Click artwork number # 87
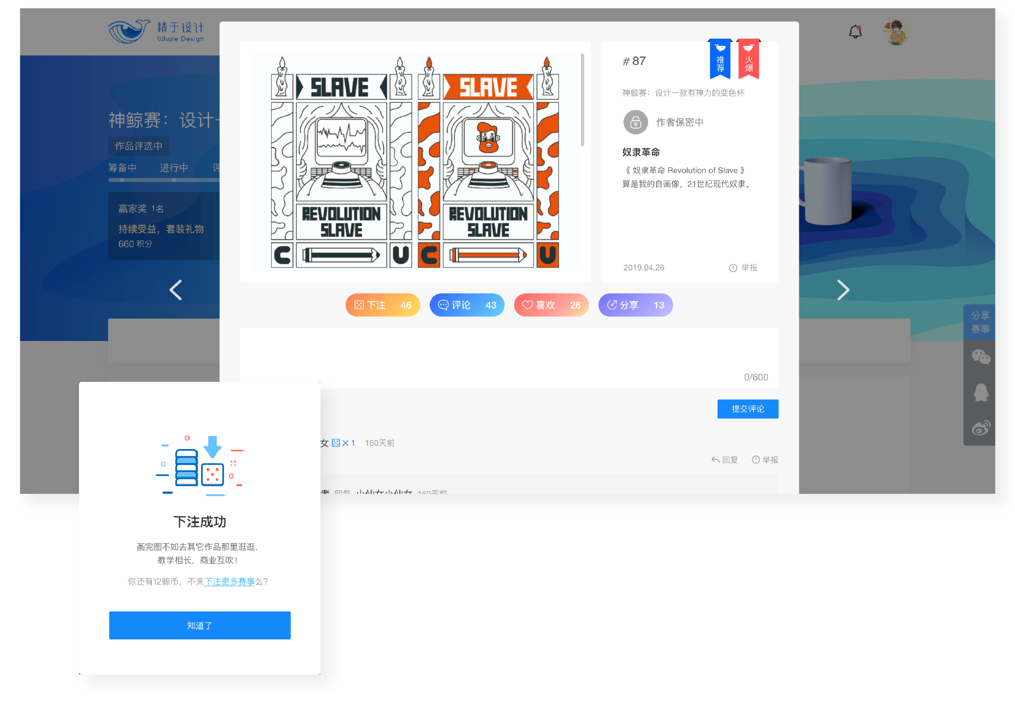 click(634, 61)
